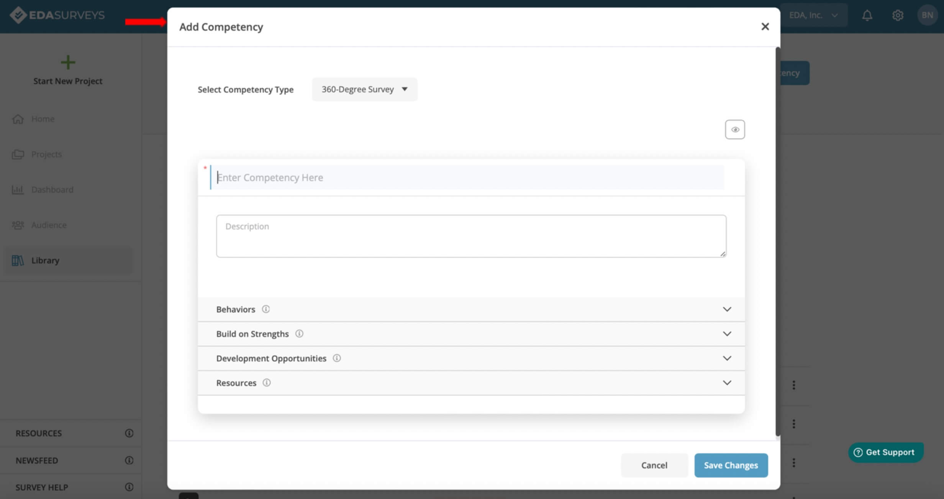Viewport: 944px width, 499px height.
Task: Open the NEWSFEED sidebar section
Action: click(70, 460)
